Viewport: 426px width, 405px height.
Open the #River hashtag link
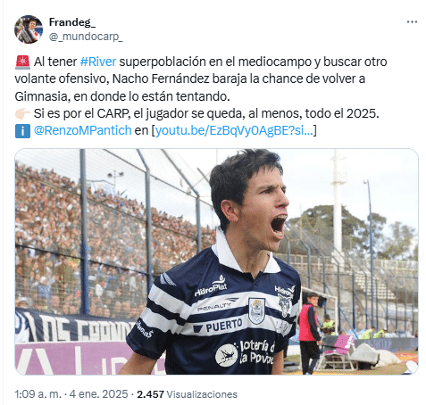click(98, 62)
